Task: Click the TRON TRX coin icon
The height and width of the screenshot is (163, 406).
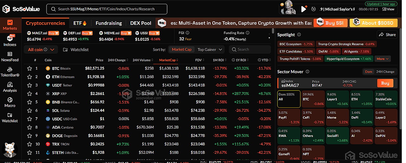Action: (x=48, y=144)
